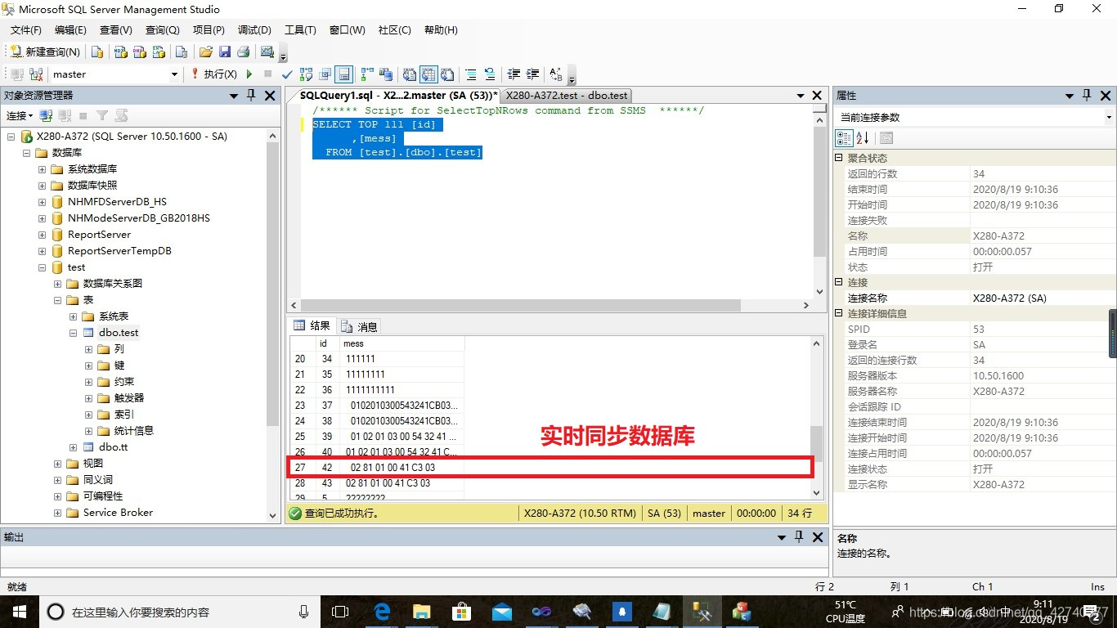
Task: Open the Windows Start menu
Action: coord(19,612)
